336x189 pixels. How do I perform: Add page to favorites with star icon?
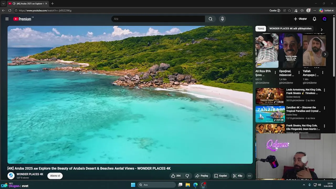pyautogui.click(x=289, y=10)
